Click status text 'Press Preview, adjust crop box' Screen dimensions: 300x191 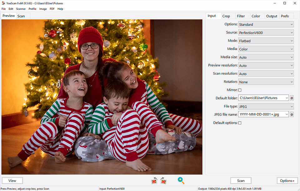pos(25,189)
